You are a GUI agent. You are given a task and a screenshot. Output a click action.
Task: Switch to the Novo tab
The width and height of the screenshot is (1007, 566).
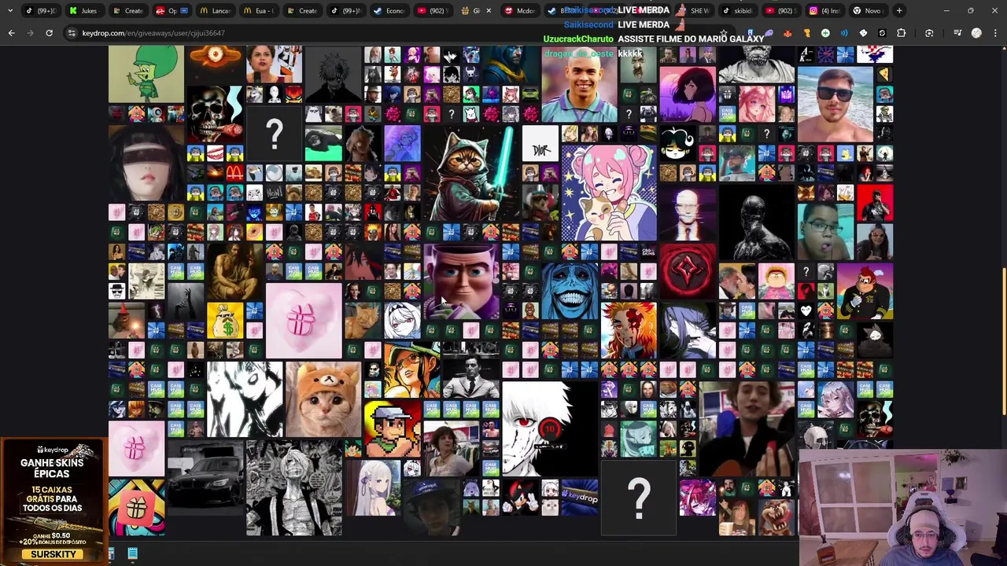point(867,11)
